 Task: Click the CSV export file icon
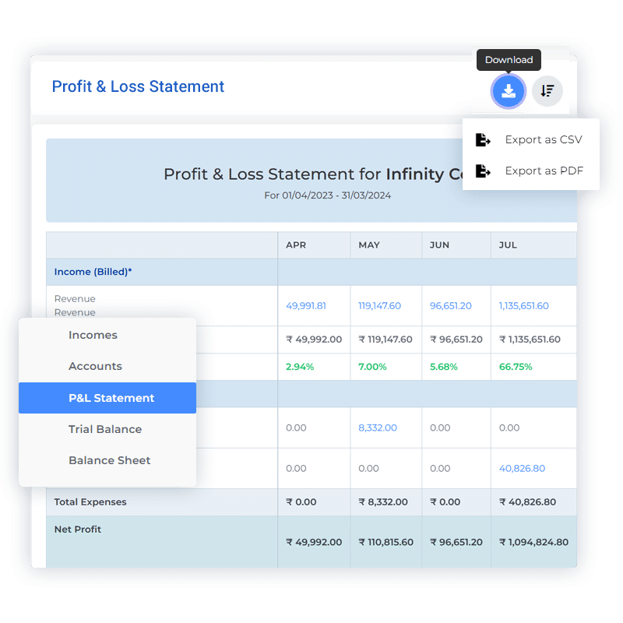483,140
